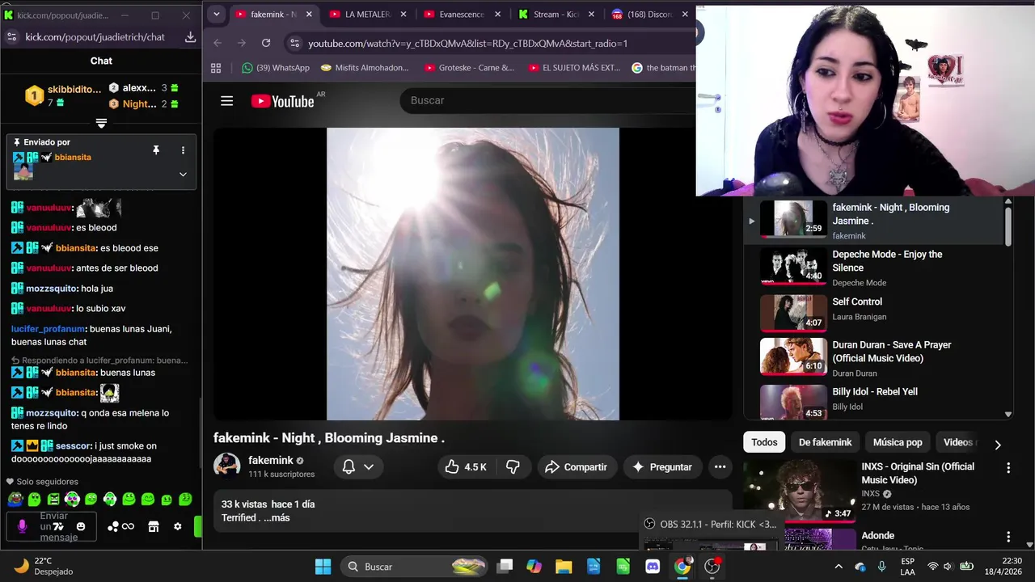This screenshot has width=1035, height=582.
Task: Select the Todos filter chip
Action: pos(764,442)
